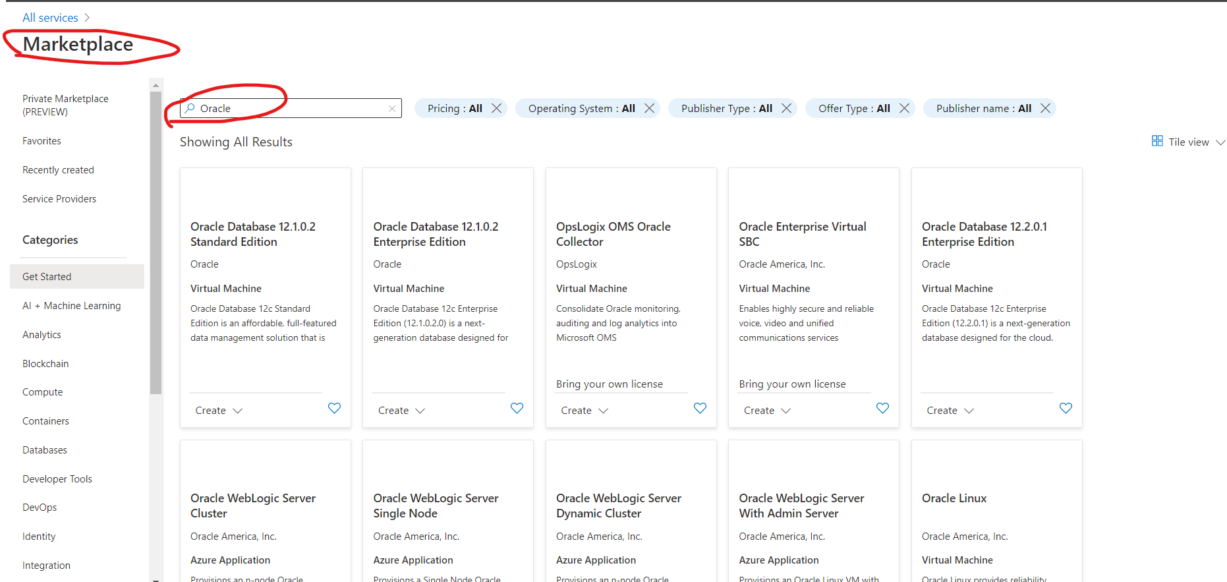1227x582 pixels.
Task: Click the Tile view grid icon
Action: click(1157, 141)
